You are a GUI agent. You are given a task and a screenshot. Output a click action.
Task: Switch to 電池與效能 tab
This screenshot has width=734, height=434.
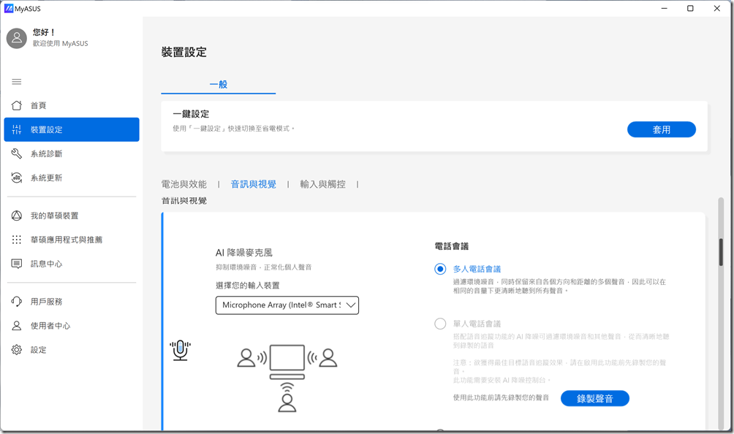tap(184, 184)
